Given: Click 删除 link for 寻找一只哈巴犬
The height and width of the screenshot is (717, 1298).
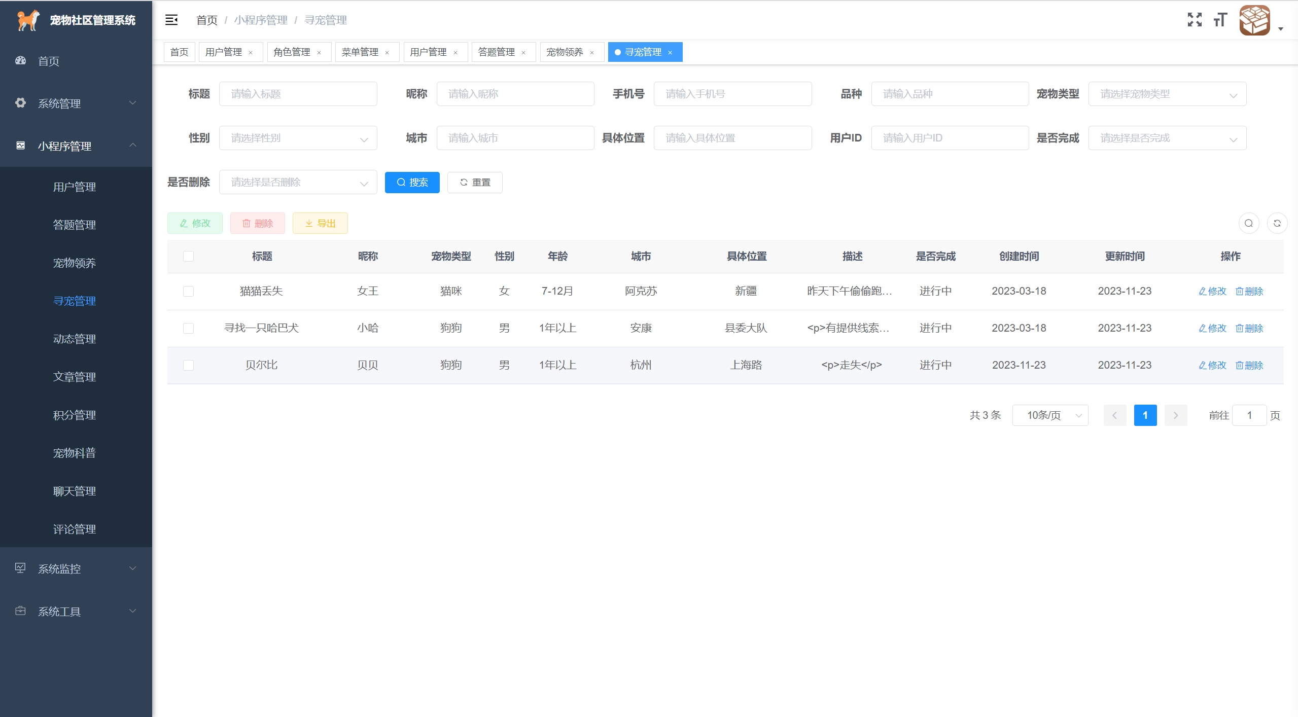Looking at the screenshot, I should (x=1249, y=328).
